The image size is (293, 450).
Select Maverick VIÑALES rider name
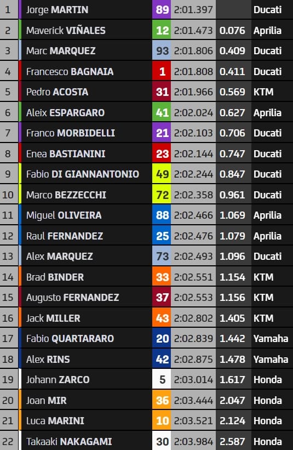coord(66,31)
